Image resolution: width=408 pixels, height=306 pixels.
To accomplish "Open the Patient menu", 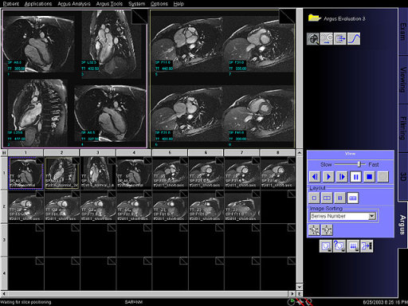I will pos(11,4).
